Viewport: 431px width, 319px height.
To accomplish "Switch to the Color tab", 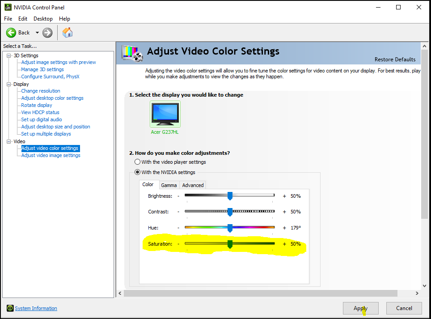I will pos(148,184).
